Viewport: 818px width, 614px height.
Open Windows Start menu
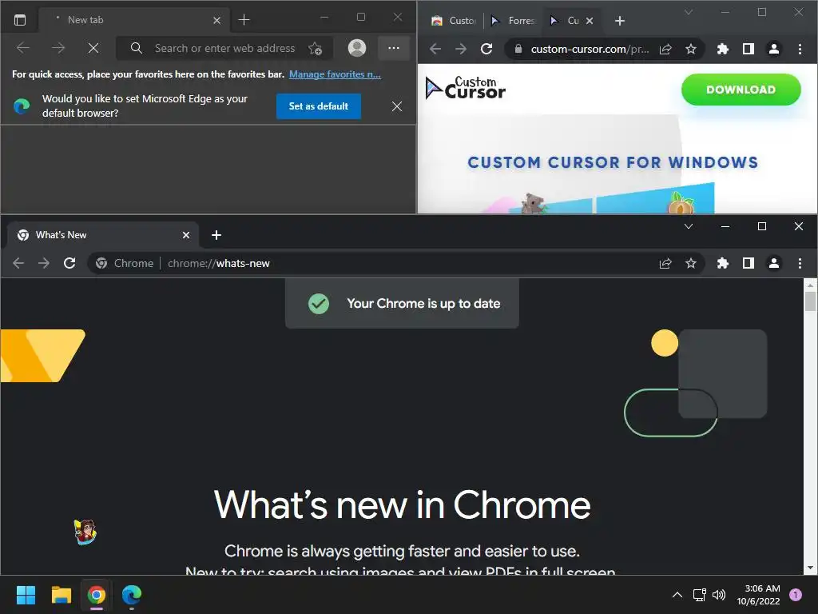point(26,595)
